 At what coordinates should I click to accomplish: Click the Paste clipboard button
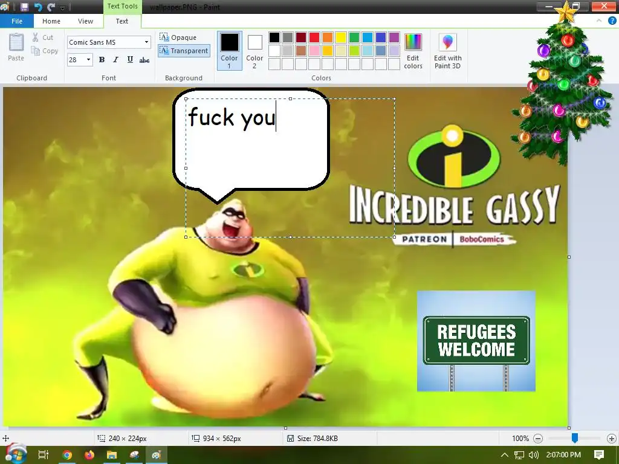16,47
